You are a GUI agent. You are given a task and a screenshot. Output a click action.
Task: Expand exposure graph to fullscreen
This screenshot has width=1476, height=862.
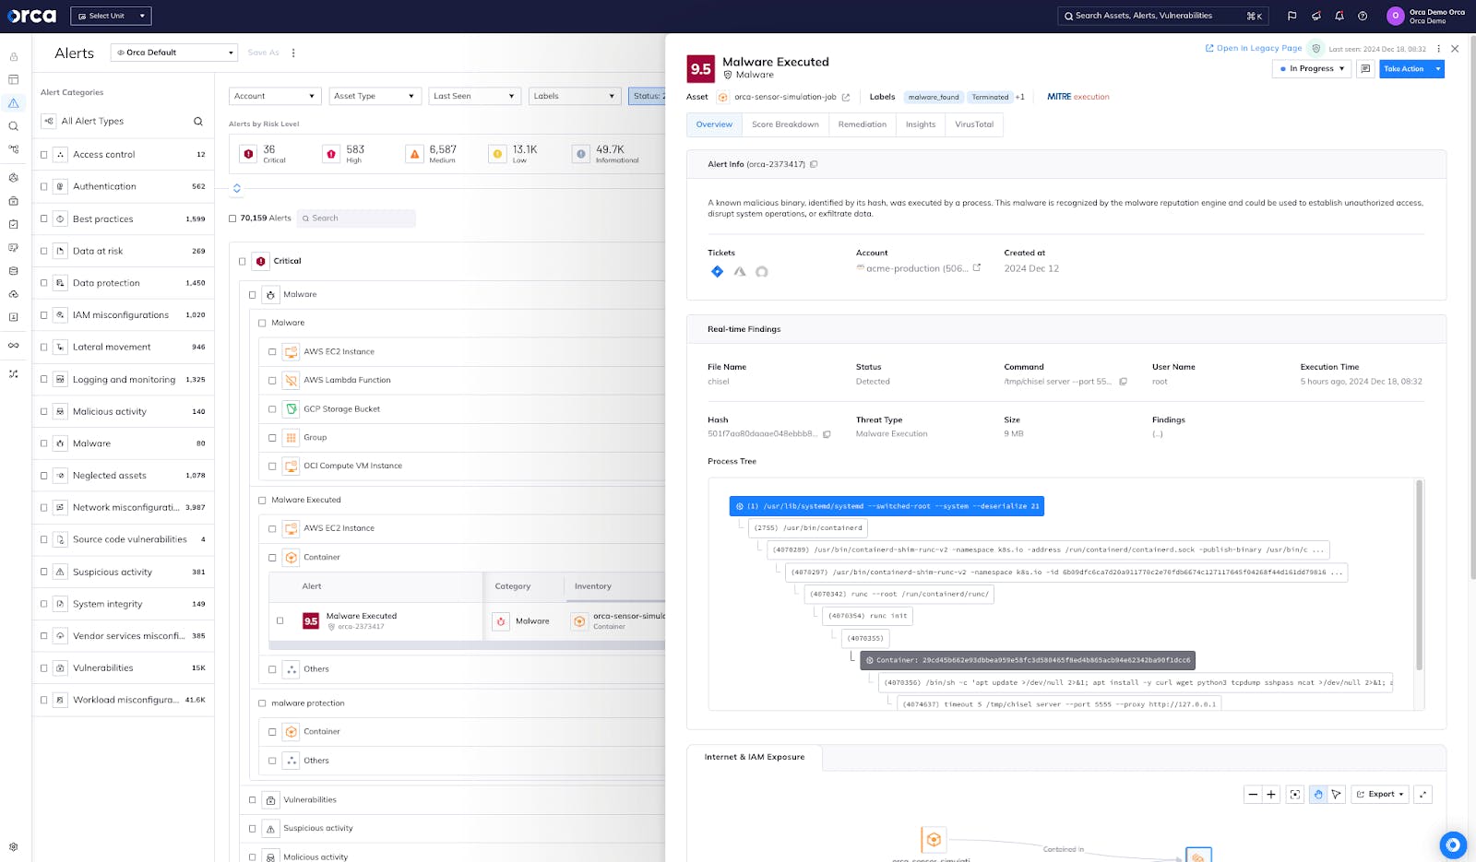(1423, 795)
